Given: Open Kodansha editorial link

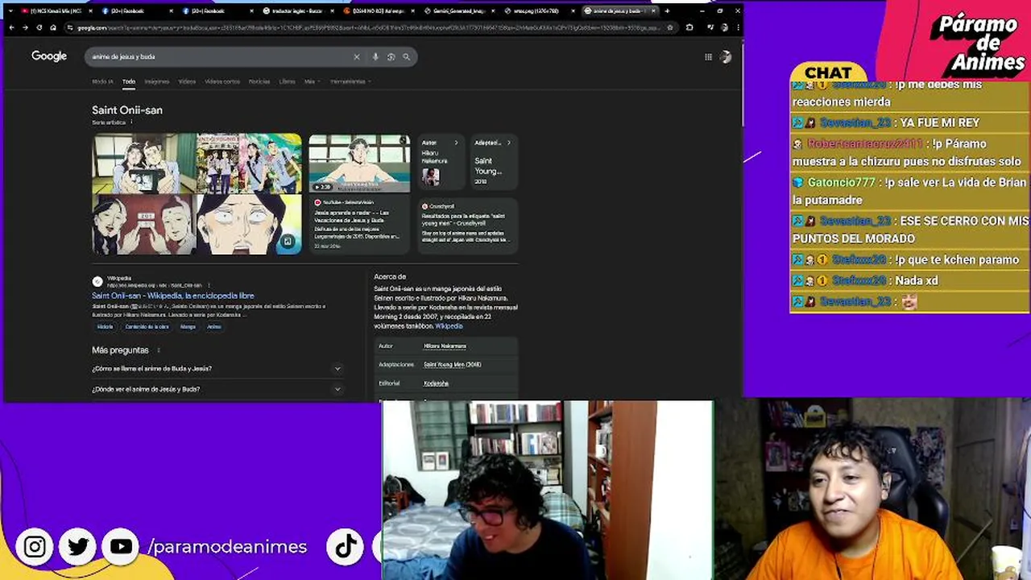Looking at the screenshot, I should point(436,383).
